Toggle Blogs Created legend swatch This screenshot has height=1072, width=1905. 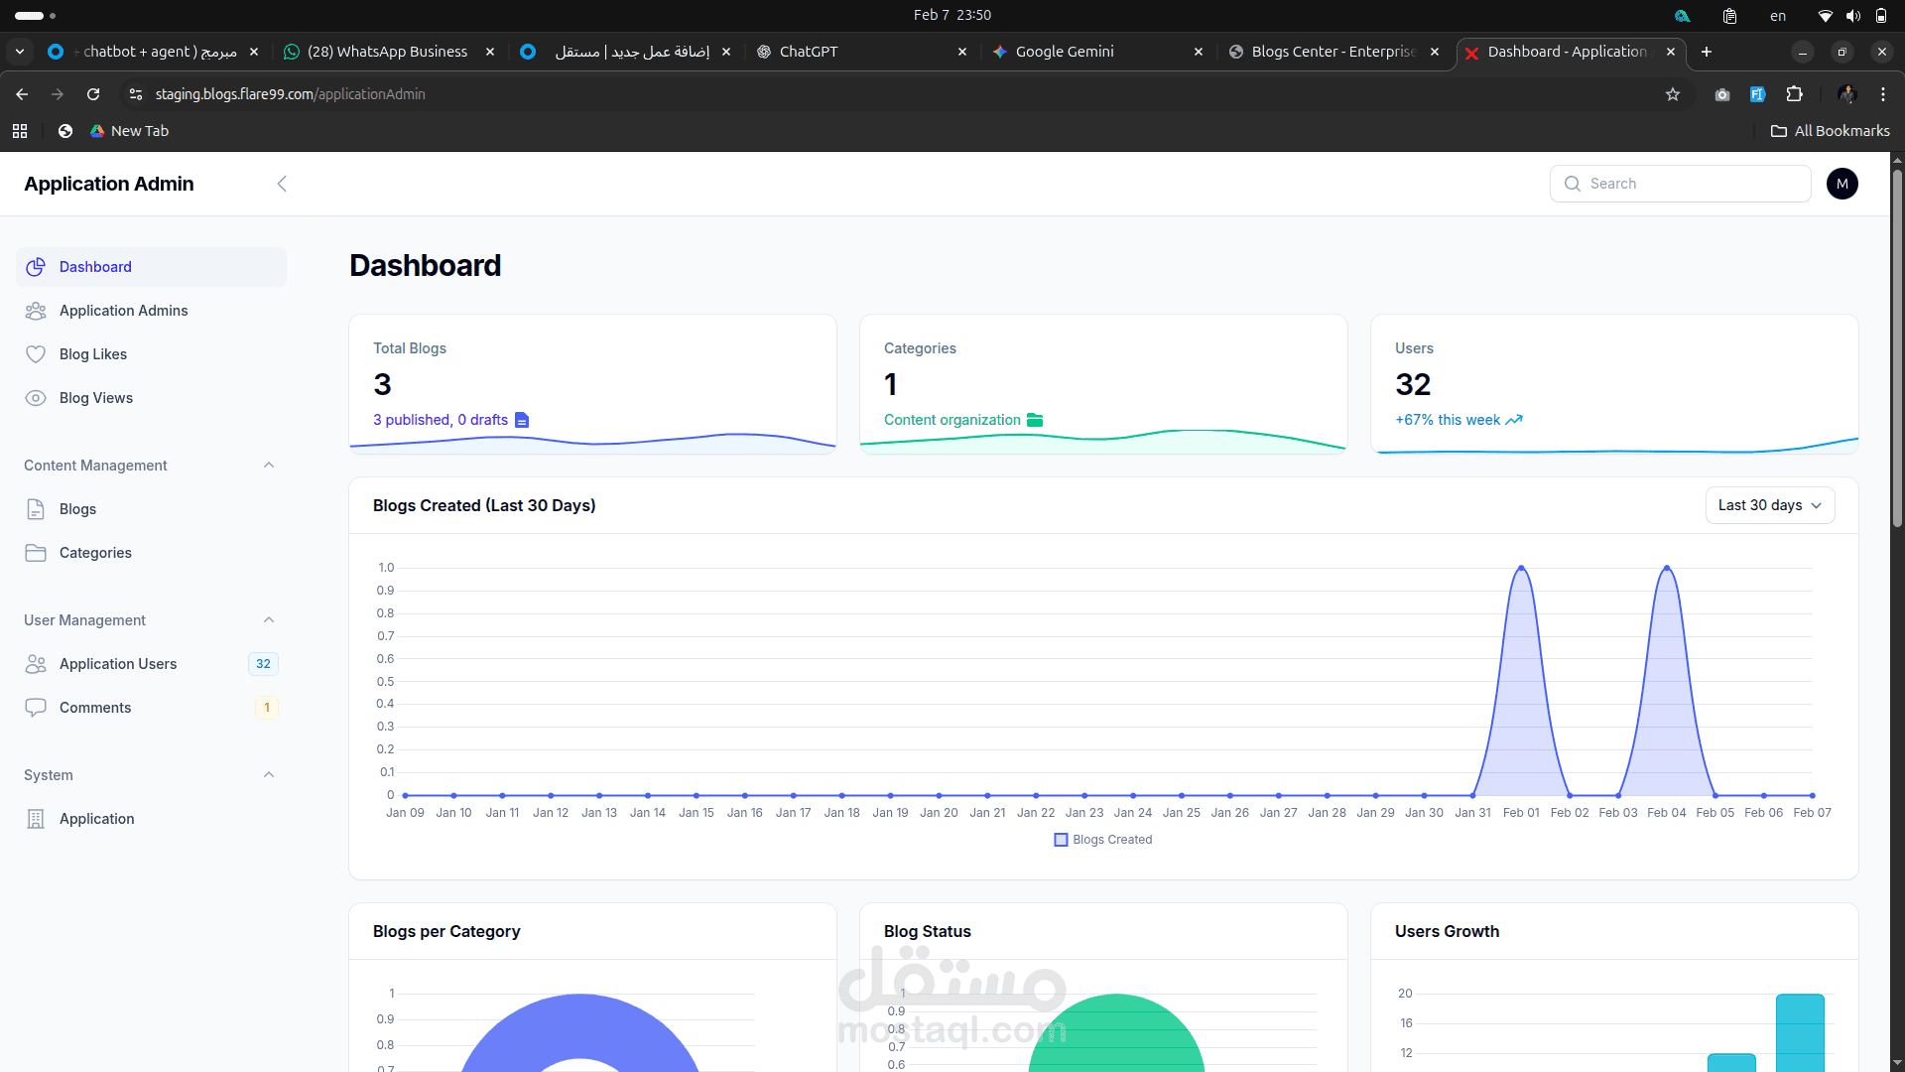click(x=1061, y=840)
